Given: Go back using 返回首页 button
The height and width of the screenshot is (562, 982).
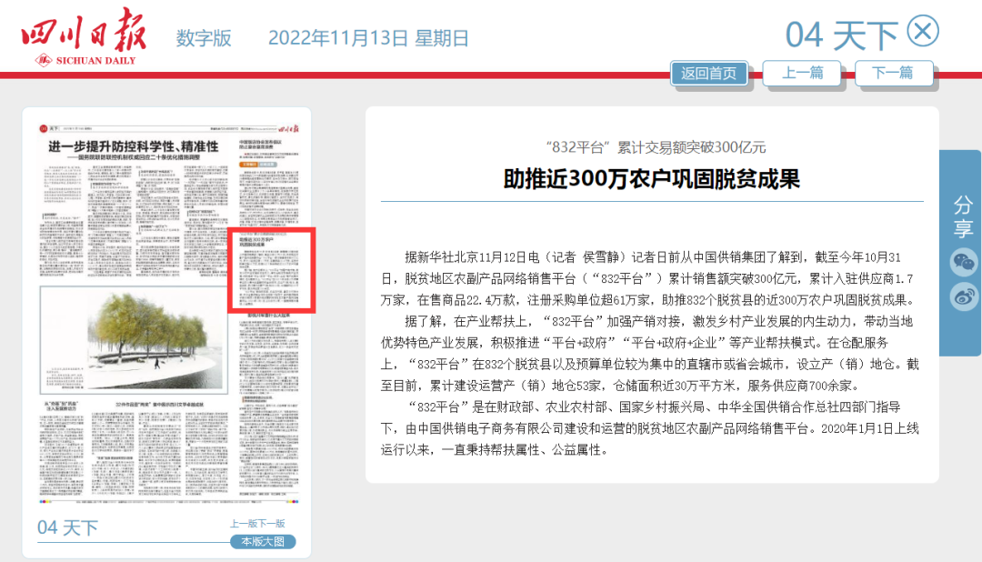Looking at the screenshot, I should [x=709, y=74].
